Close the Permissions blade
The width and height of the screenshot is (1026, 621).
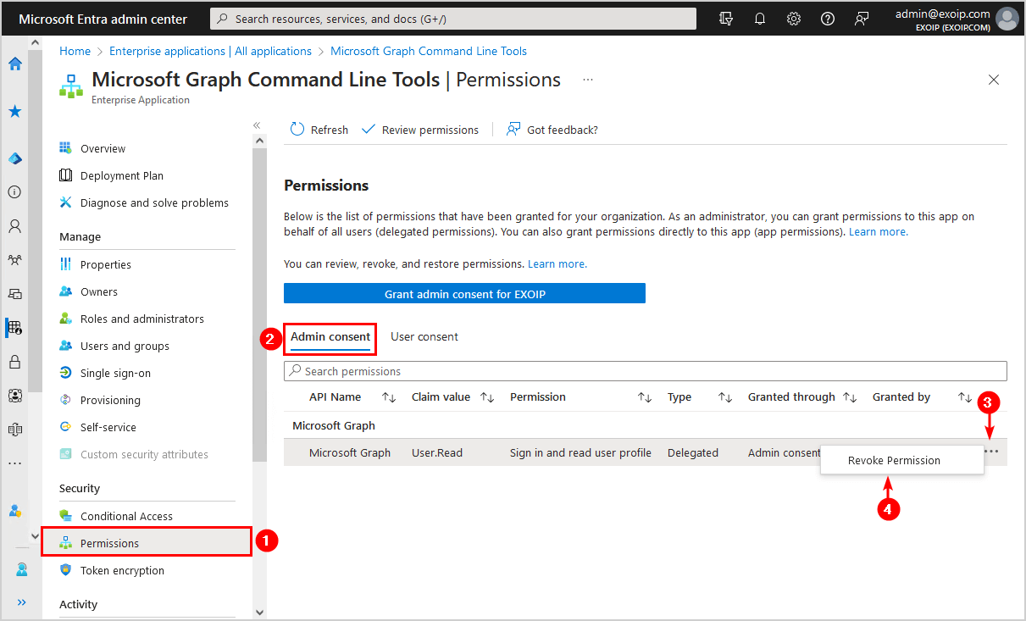click(x=994, y=80)
